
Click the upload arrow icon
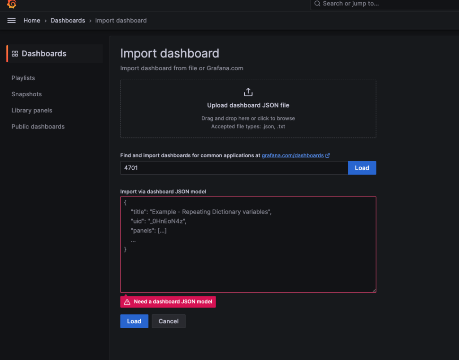(248, 92)
